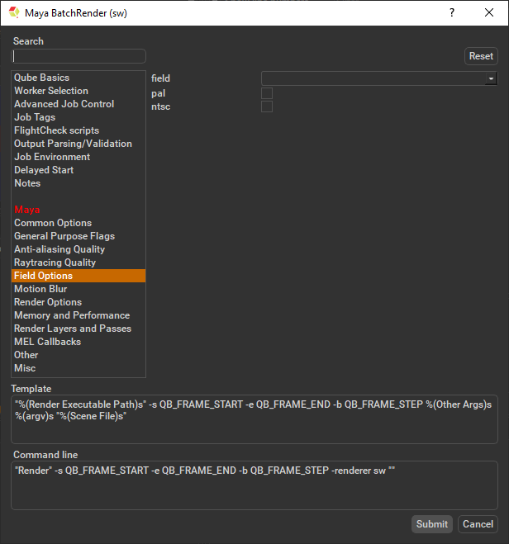Select Qube Basics in the list
Screen dimensions: 509x544
point(41,78)
